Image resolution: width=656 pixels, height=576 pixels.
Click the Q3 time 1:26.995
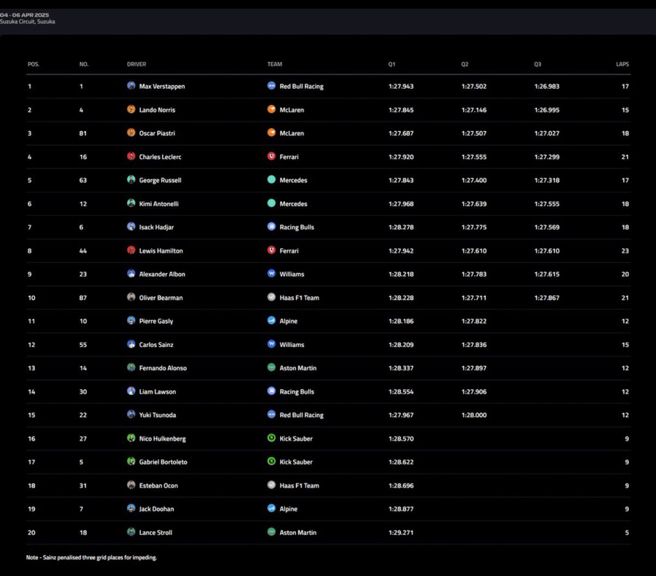547,110
